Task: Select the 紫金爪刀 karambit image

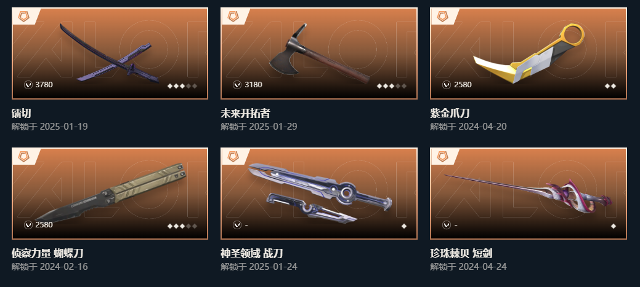Action: [x=529, y=53]
